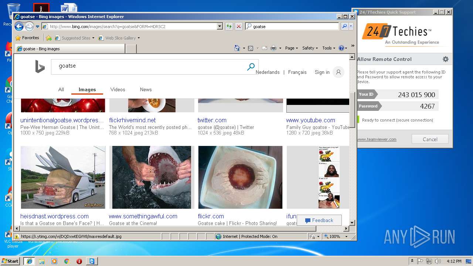473x266 pixels.
Task: Open the Home page icon in command bar
Action: tap(238, 48)
